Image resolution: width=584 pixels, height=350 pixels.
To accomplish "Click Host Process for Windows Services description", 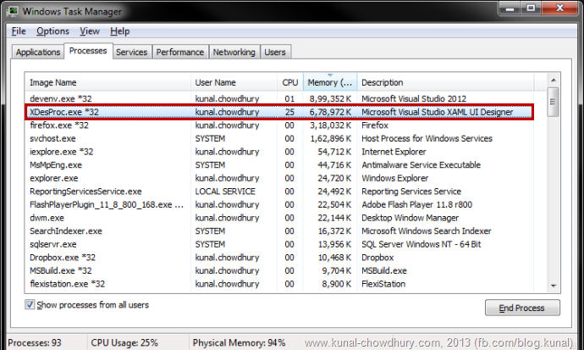I will pos(427,139).
